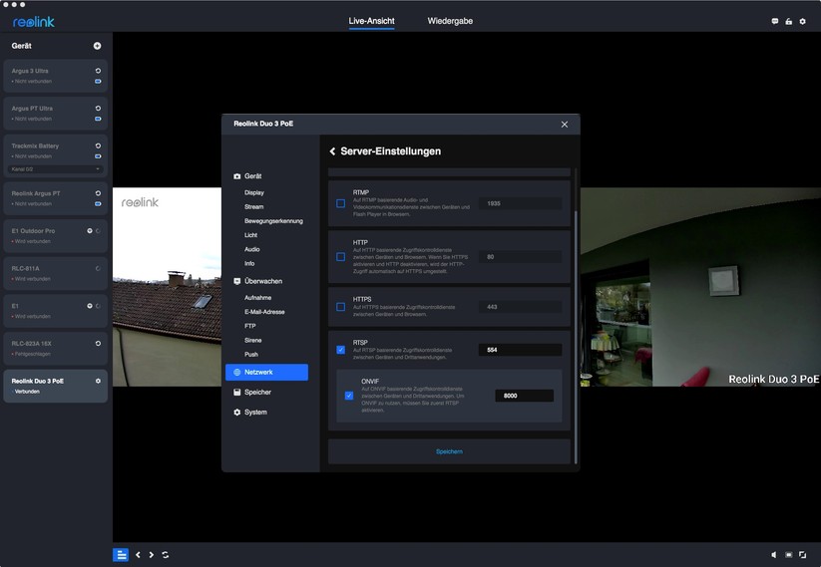
Task: Add a new device with plus icon
Action: pyautogui.click(x=97, y=46)
